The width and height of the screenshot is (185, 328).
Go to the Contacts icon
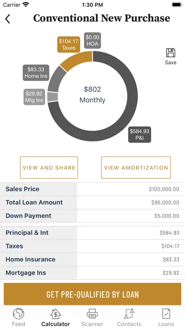[129, 314]
